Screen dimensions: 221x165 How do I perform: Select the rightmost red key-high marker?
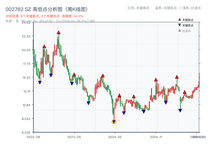click(185, 92)
